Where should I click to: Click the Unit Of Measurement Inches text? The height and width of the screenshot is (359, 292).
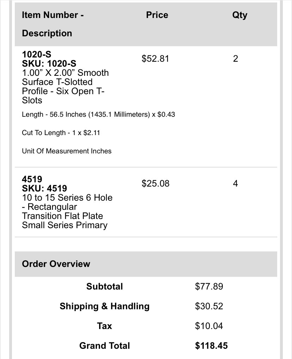pyautogui.click(x=67, y=151)
